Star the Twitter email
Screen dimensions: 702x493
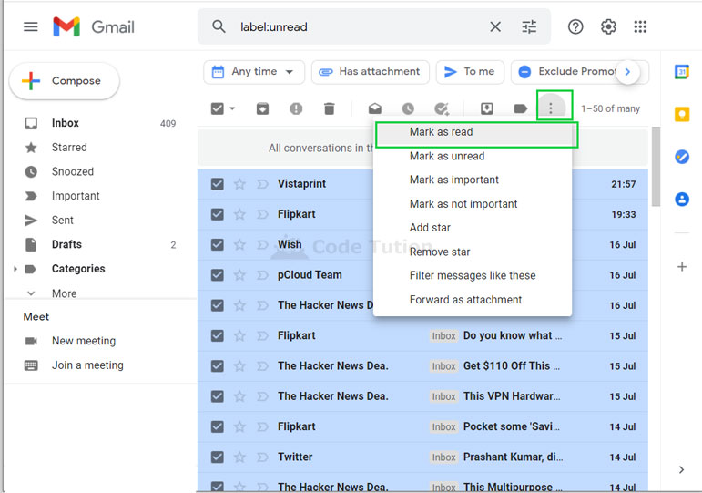[x=240, y=457]
